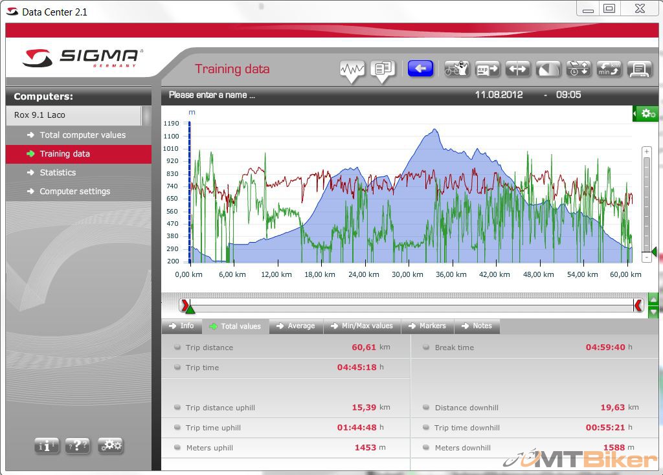Open the Rox 9.1 Laco computer dropdown
The image size is (663, 475).
coord(74,115)
